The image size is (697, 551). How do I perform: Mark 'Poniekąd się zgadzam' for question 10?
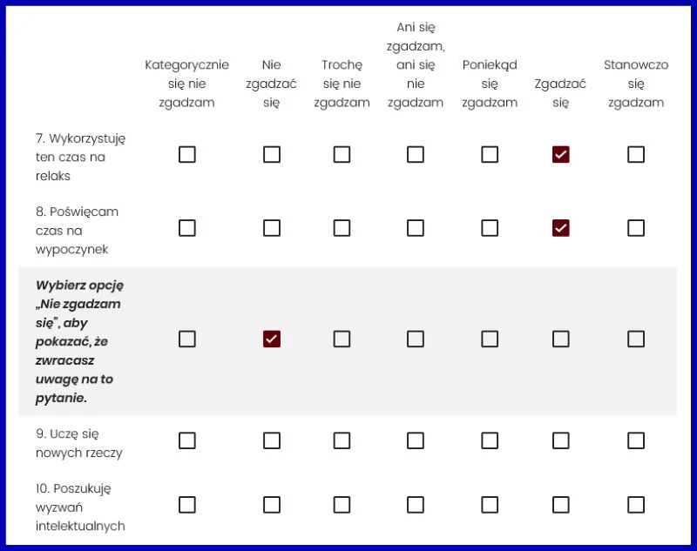click(x=490, y=505)
